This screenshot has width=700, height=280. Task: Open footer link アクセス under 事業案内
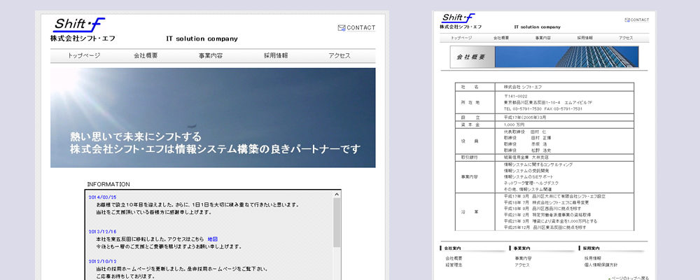pyautogui.click(x=522, y=265)
